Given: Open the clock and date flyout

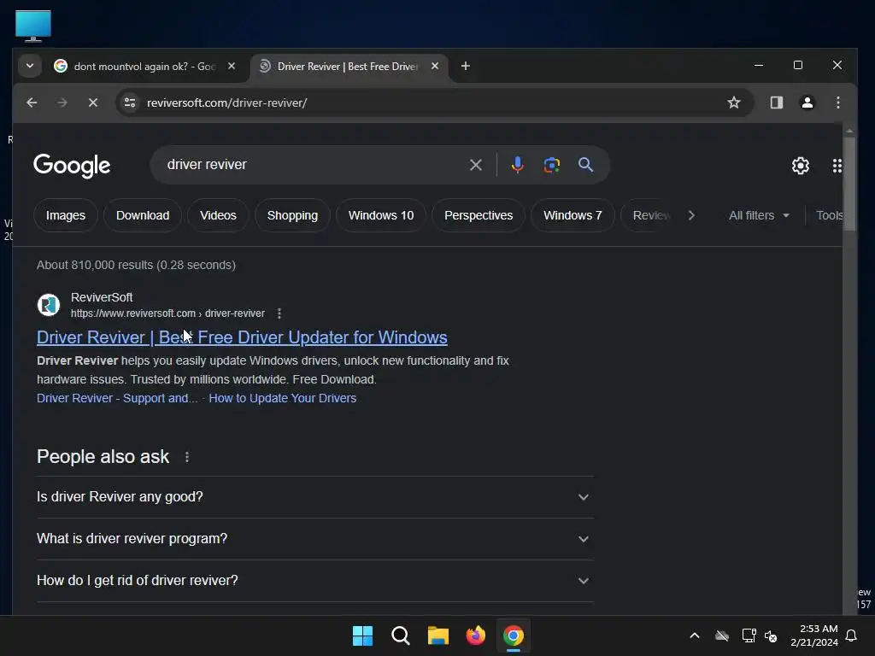Looking at the screenshot, I should (814, 635).
